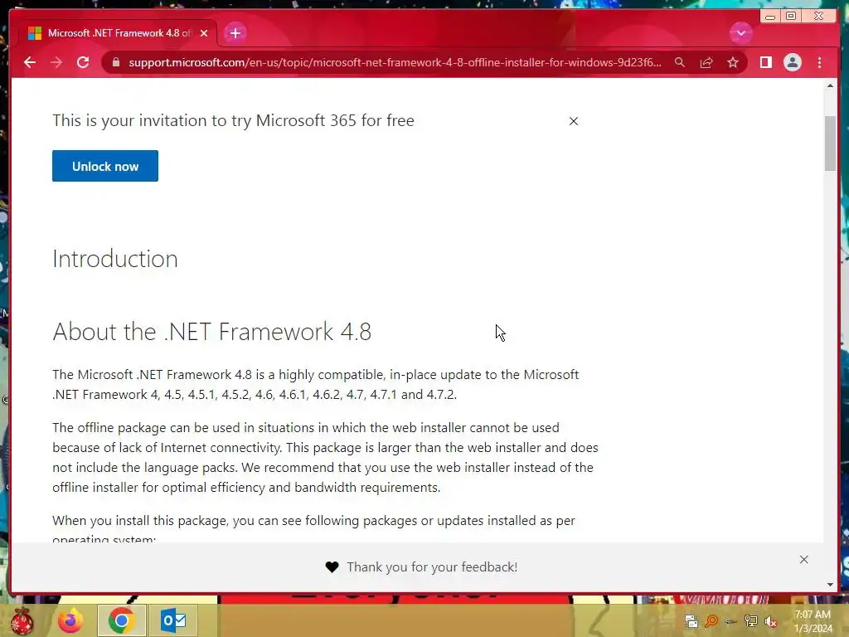
Task: Click the 'Thank you for your feedback!' text
Action: click(432, 566)
